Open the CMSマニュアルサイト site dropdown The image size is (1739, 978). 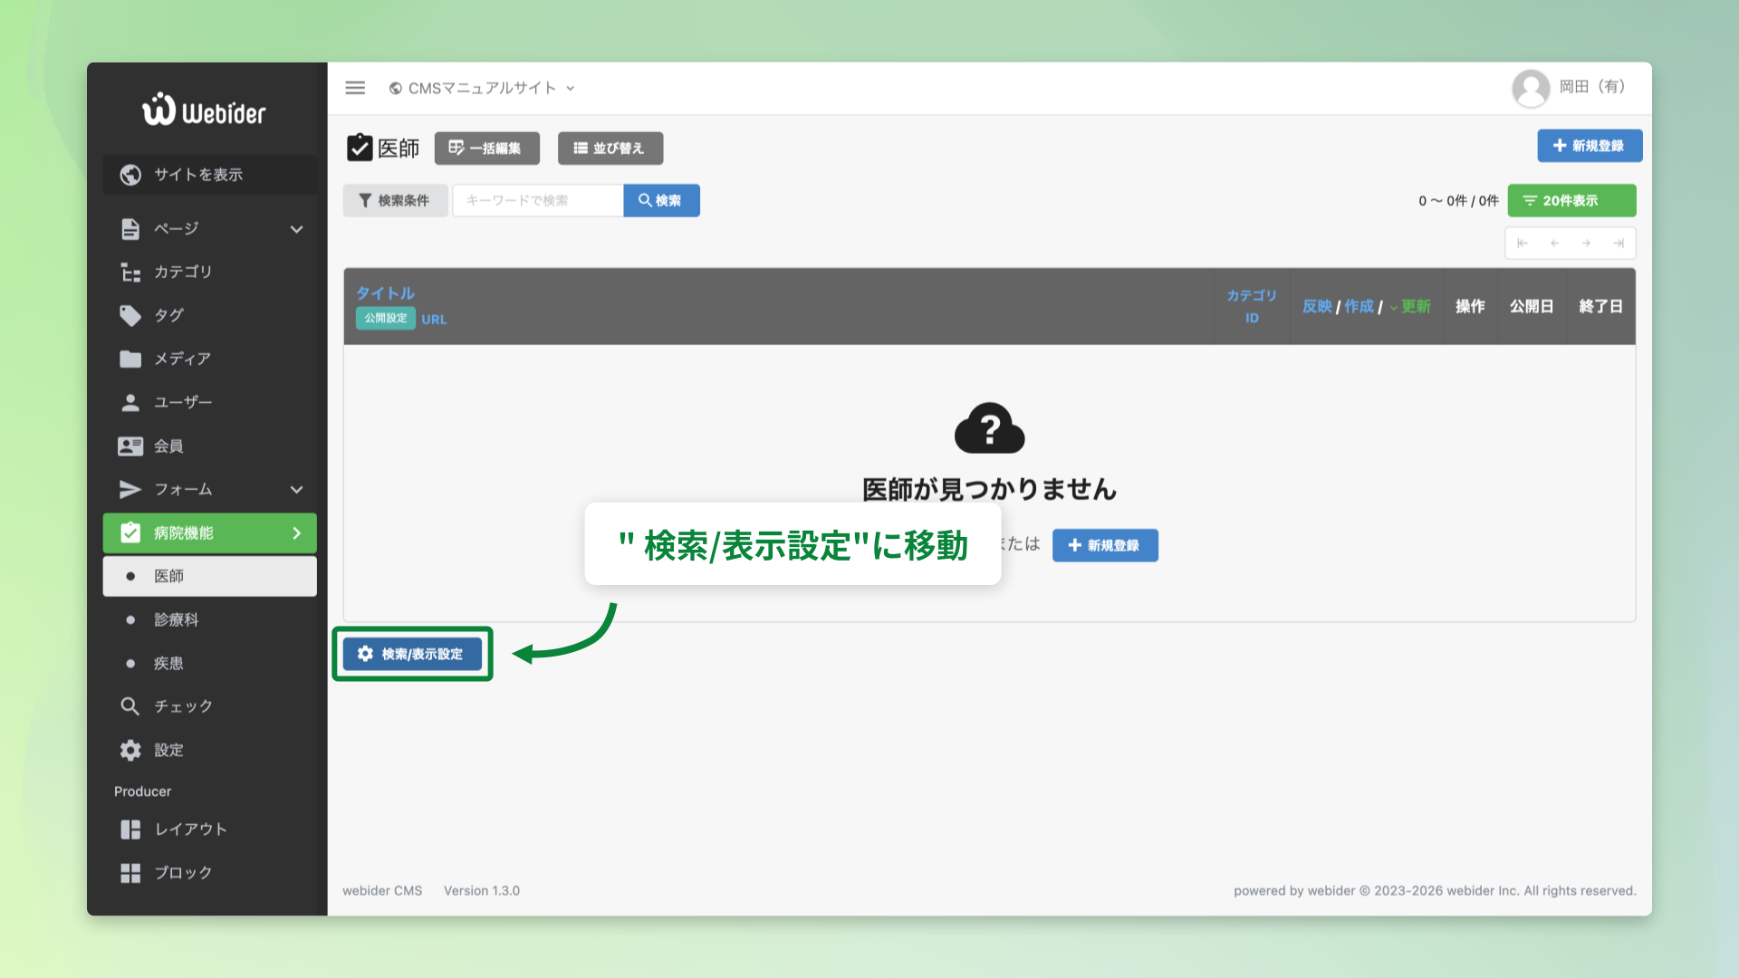tap(482, 88)
